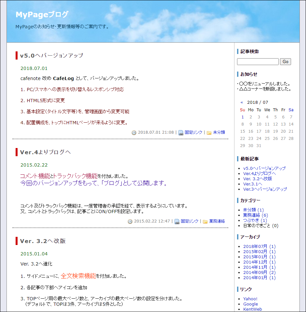Open 業務連絡 (6) category in sidebar
Viewport: 306px width, 312px height.
(255, 215)
